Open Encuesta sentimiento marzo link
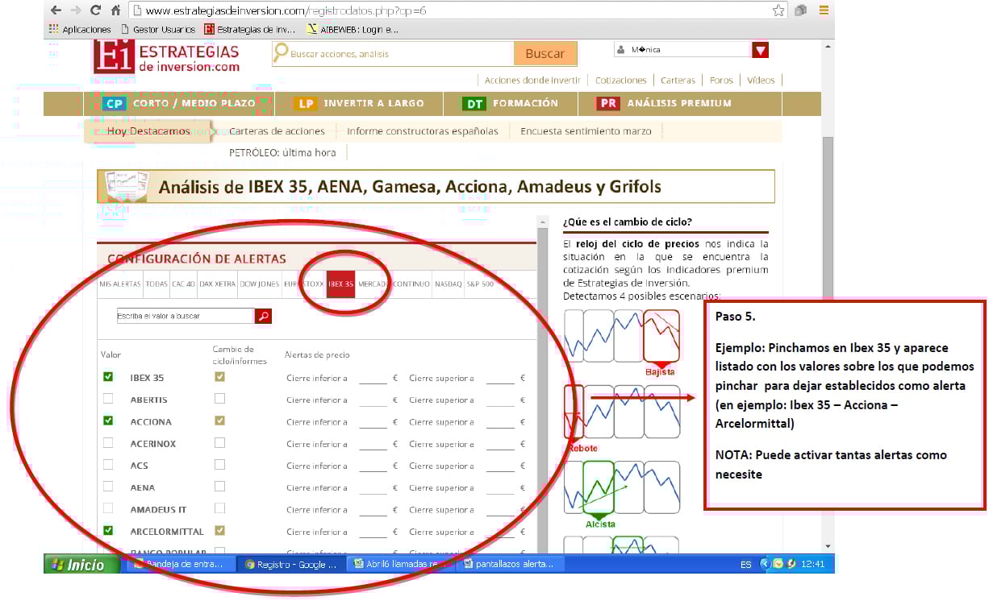The height and width of the screenshot is (605, 993). [x=586, y=131]
